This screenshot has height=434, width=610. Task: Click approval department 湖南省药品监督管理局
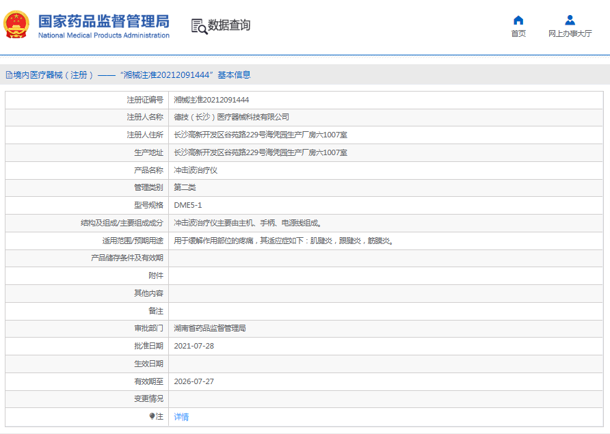coord(210,328)
